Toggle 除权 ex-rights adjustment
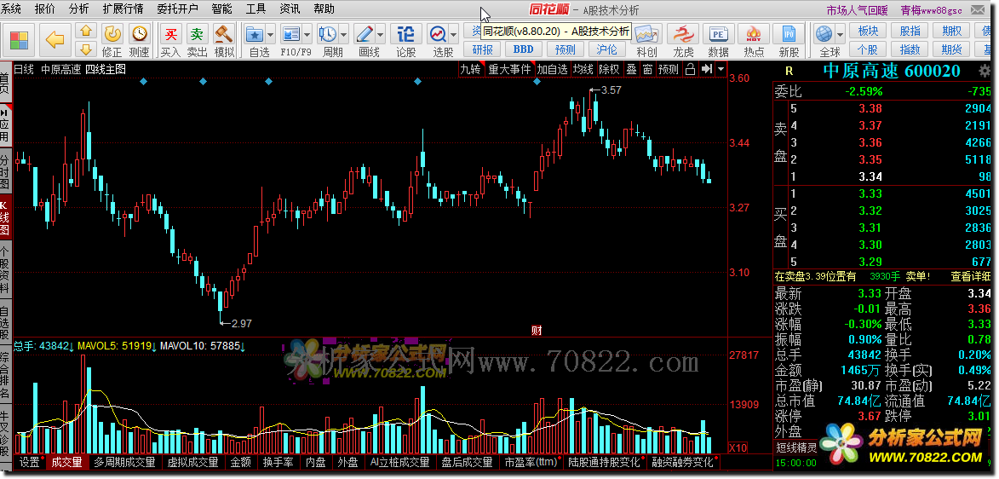This screenshot has height=479, width=999. [x=609, y=69]
